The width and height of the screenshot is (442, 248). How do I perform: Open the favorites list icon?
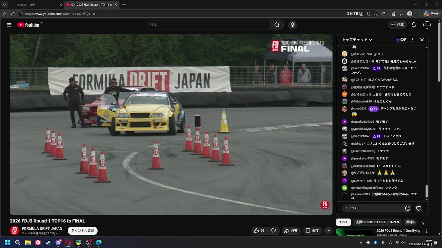[x=402, y=14]
